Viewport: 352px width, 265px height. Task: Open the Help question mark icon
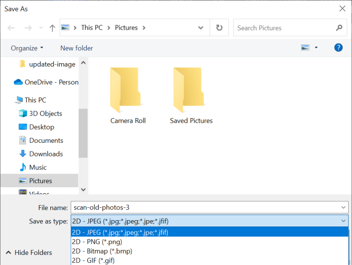pos(339,48)
